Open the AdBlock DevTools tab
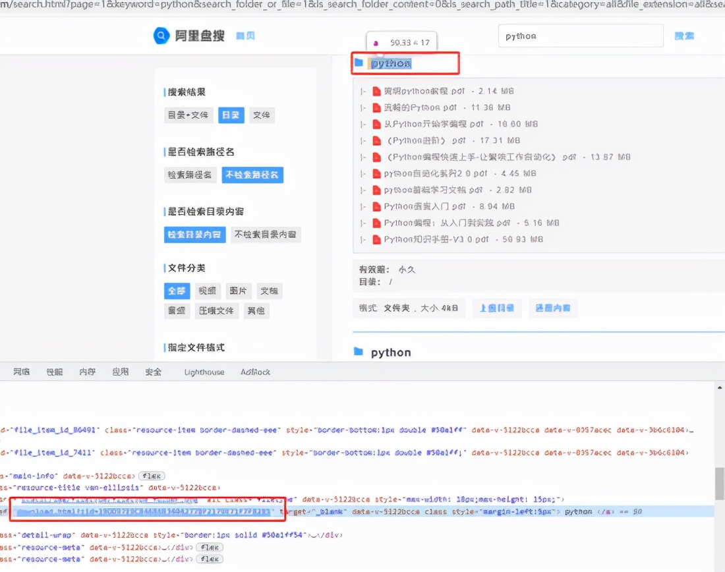The height and width of the screenshot is (572, 725). (256, 372)
